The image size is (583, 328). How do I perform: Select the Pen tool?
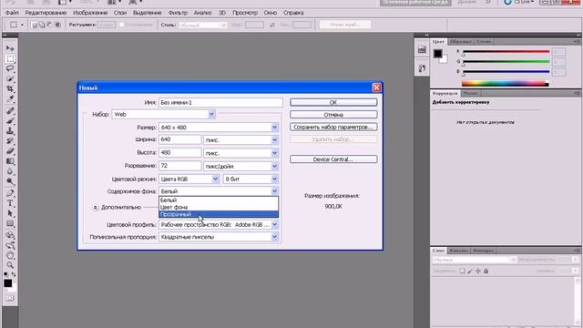10,193
